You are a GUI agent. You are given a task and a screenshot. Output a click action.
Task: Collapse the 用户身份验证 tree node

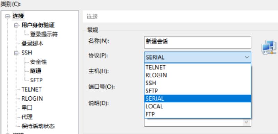pos(16,26)
